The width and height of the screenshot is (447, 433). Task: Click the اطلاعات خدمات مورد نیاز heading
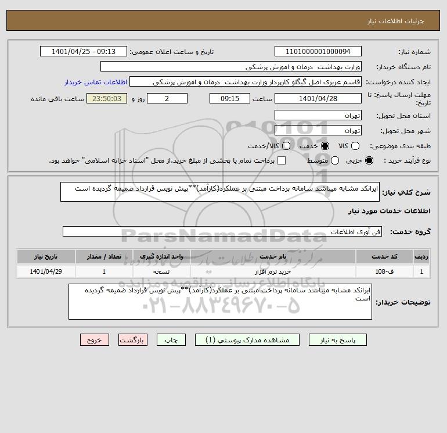(389, 211)
